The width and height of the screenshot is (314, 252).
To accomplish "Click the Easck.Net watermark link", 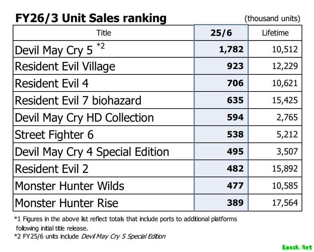I will point(297,247).
